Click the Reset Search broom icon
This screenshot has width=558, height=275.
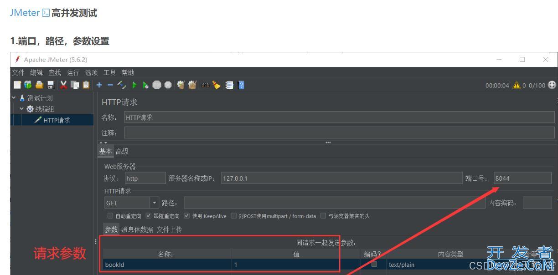pos(216,85)
